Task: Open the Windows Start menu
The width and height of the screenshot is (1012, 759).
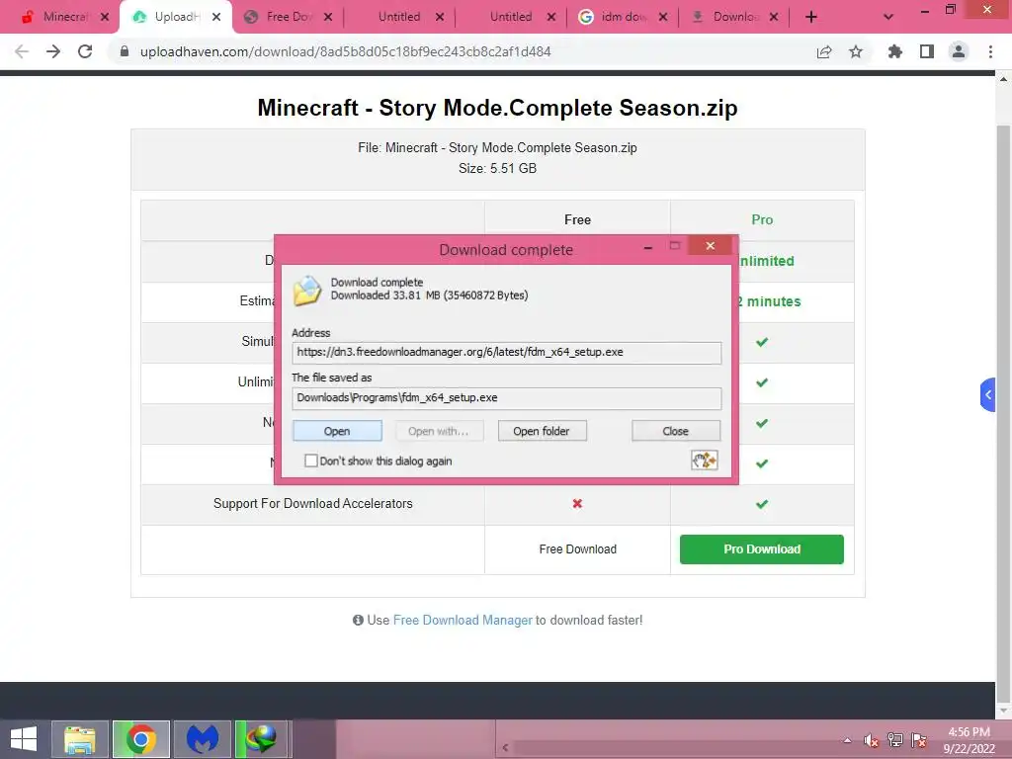Action: click(24, 739)
